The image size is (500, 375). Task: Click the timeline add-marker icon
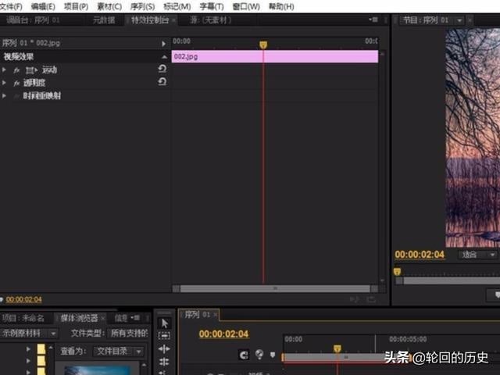point(273,354)
